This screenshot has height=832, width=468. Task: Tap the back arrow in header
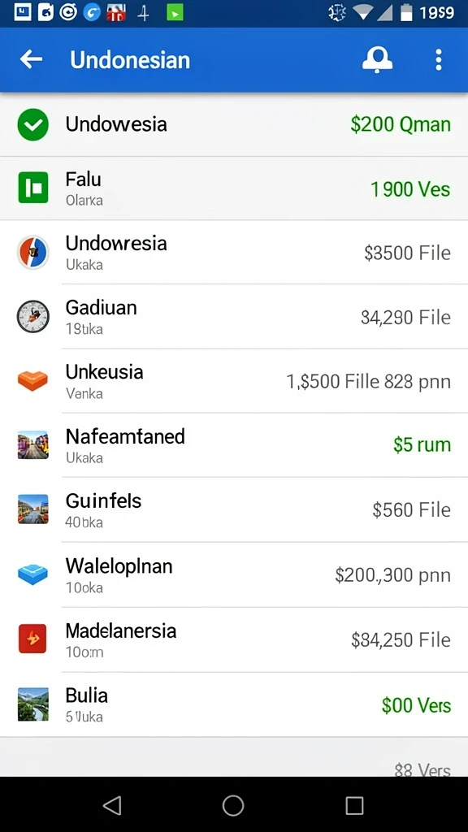click(x=31, y=58)
